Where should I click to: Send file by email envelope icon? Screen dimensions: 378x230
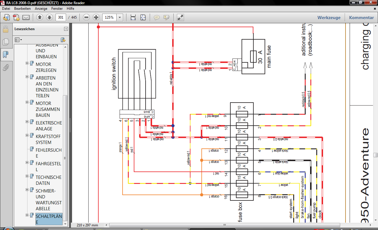click(26, 17)
